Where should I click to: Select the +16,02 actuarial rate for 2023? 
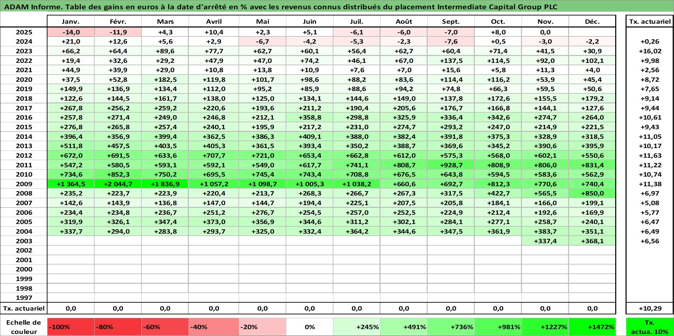650,51
